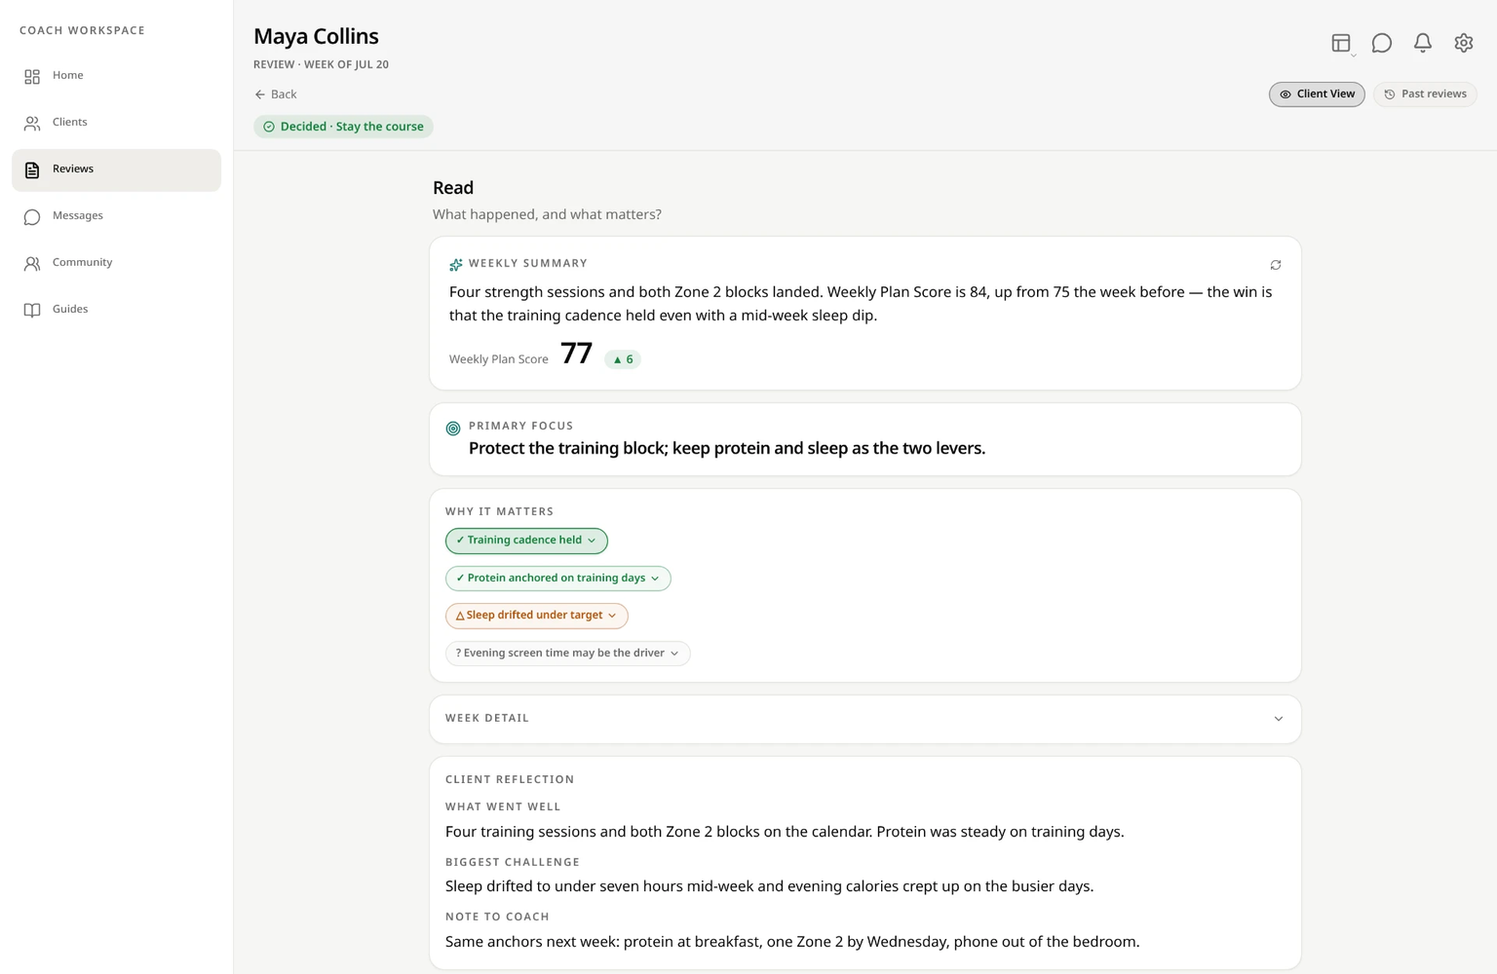Viewport: 1497px width, 974px height.
Task: Open Guides in the sidebar
Action: point(116,310)
